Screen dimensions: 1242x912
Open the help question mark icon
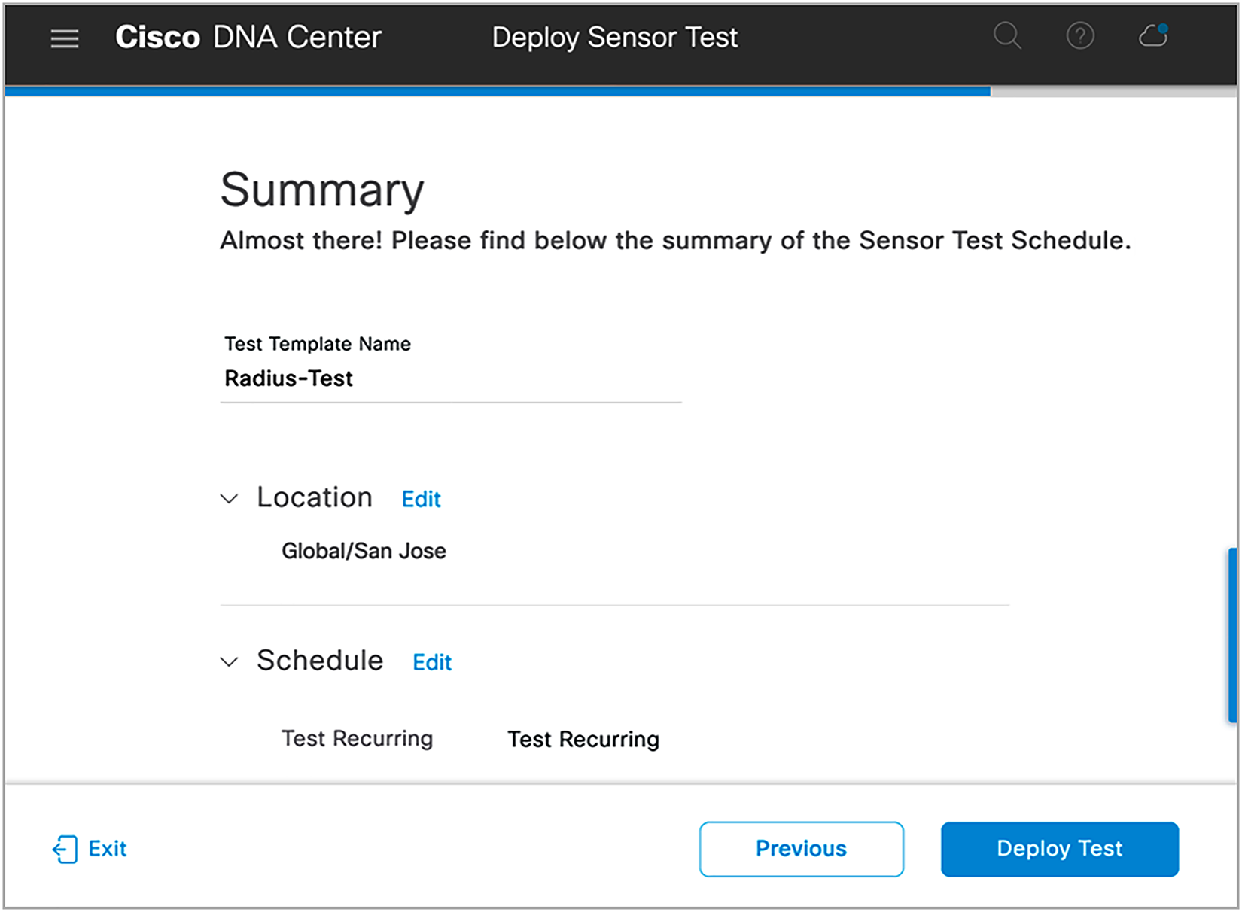pos(1080,35)
